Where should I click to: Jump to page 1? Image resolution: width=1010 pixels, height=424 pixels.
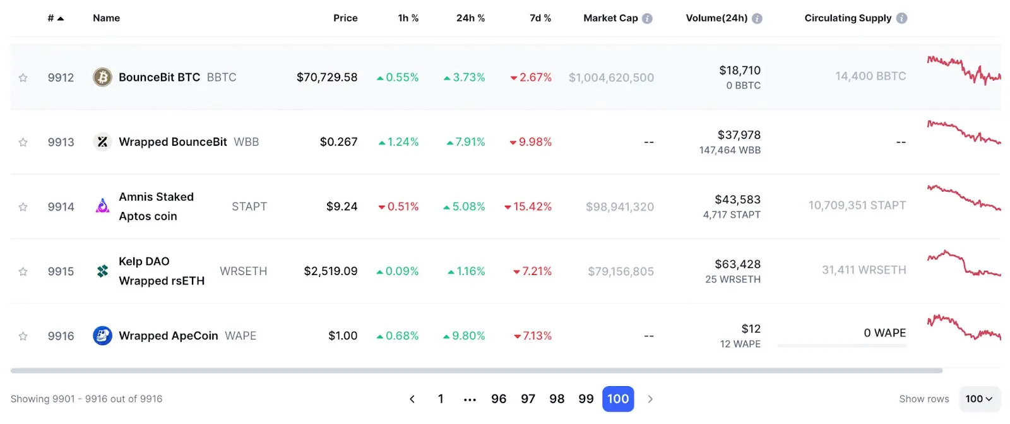point(441,399)
